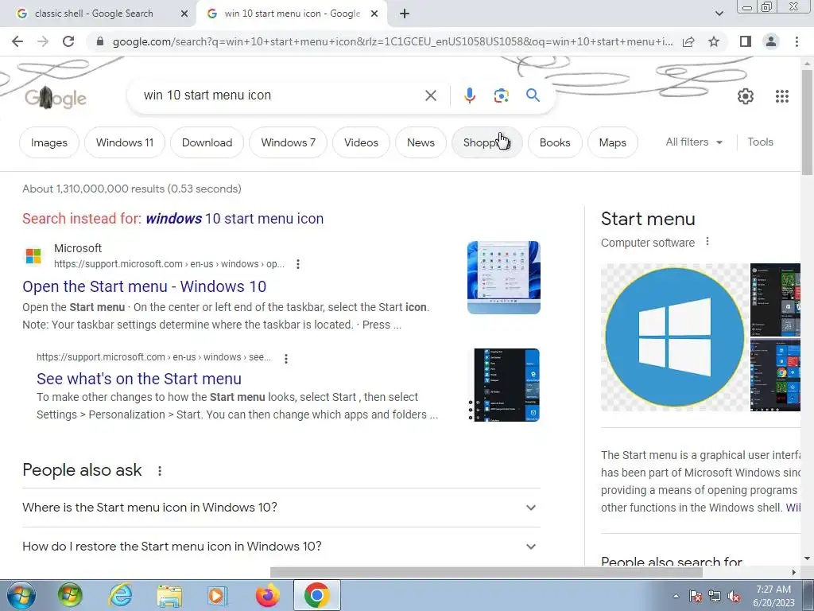
Task: Close the classic shell tab
Action: [184, 14]
